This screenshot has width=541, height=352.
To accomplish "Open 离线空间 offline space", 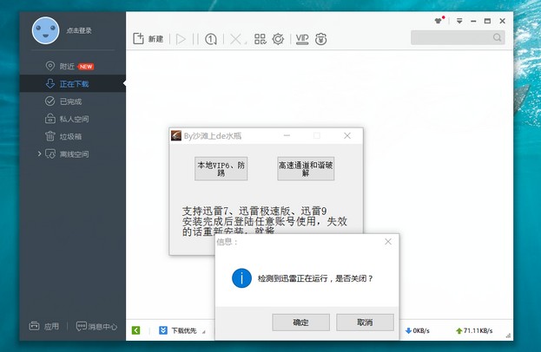I will [x=72, y=154].
